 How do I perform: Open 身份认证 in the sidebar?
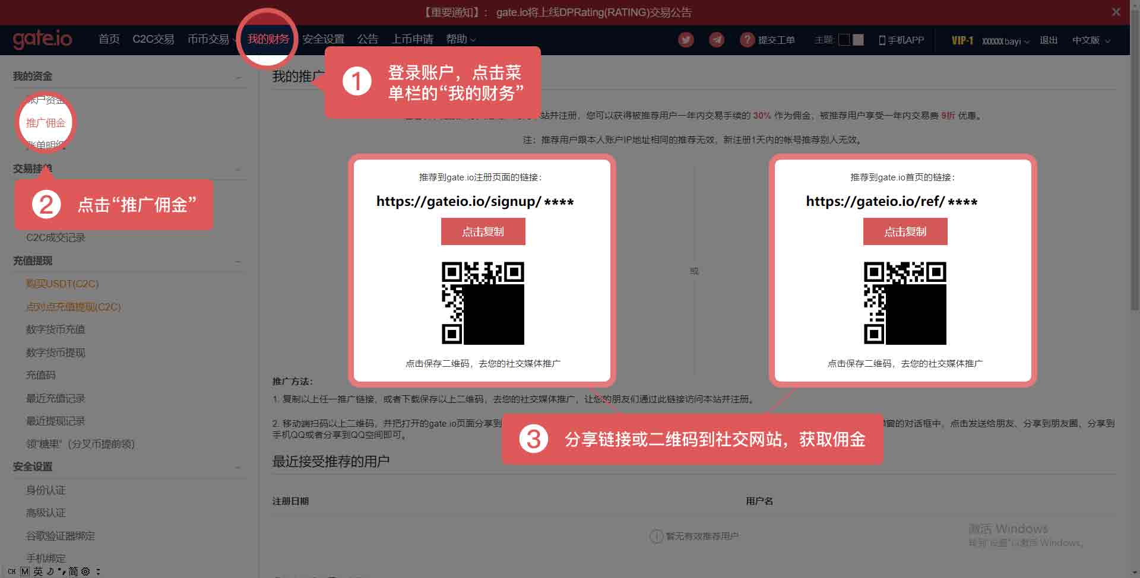(x=46, y=490)
